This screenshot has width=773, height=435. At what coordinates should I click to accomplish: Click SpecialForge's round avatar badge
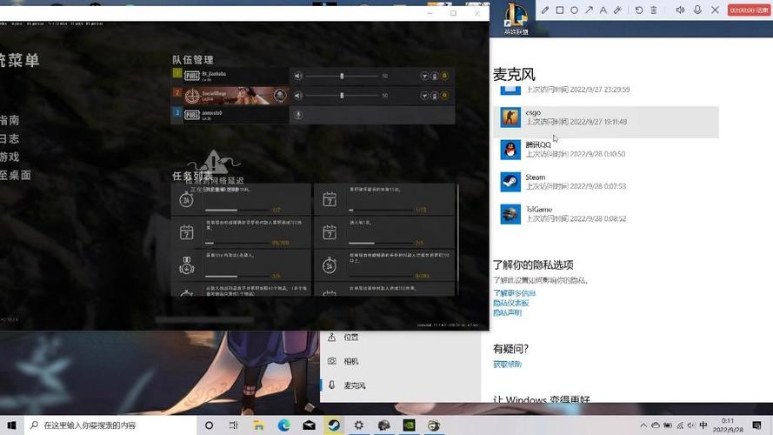(279, 95)
